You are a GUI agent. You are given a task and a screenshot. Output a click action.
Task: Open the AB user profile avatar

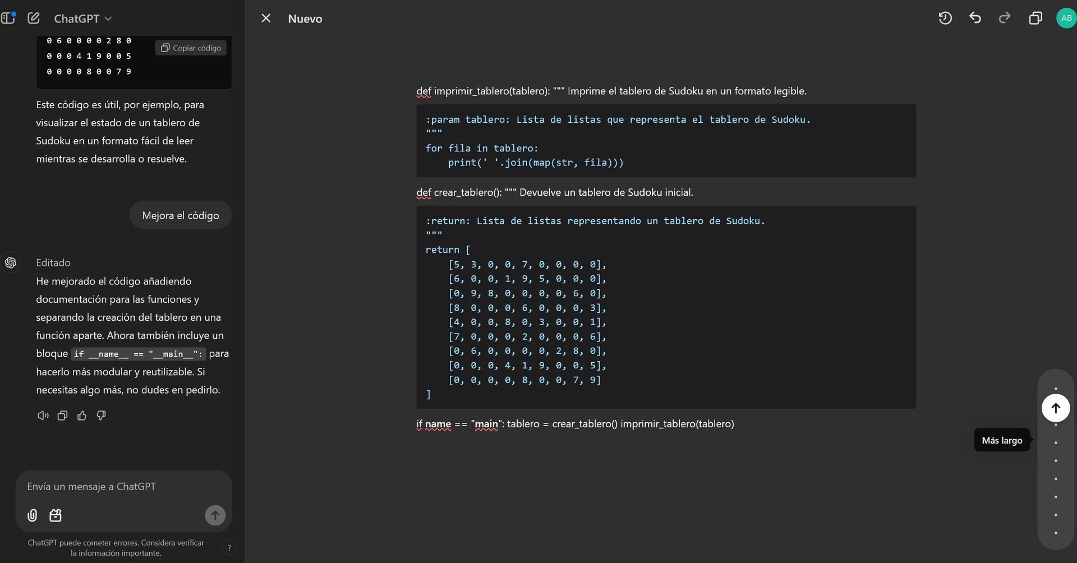1066,18
